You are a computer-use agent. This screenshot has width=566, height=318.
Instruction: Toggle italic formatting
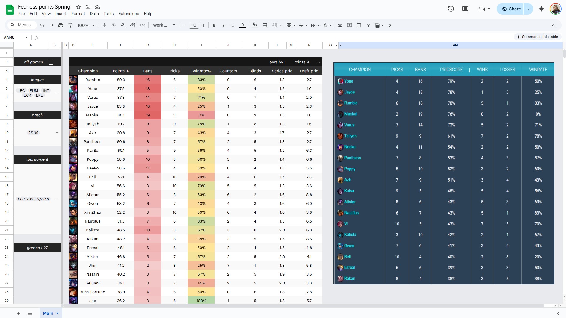223,25
